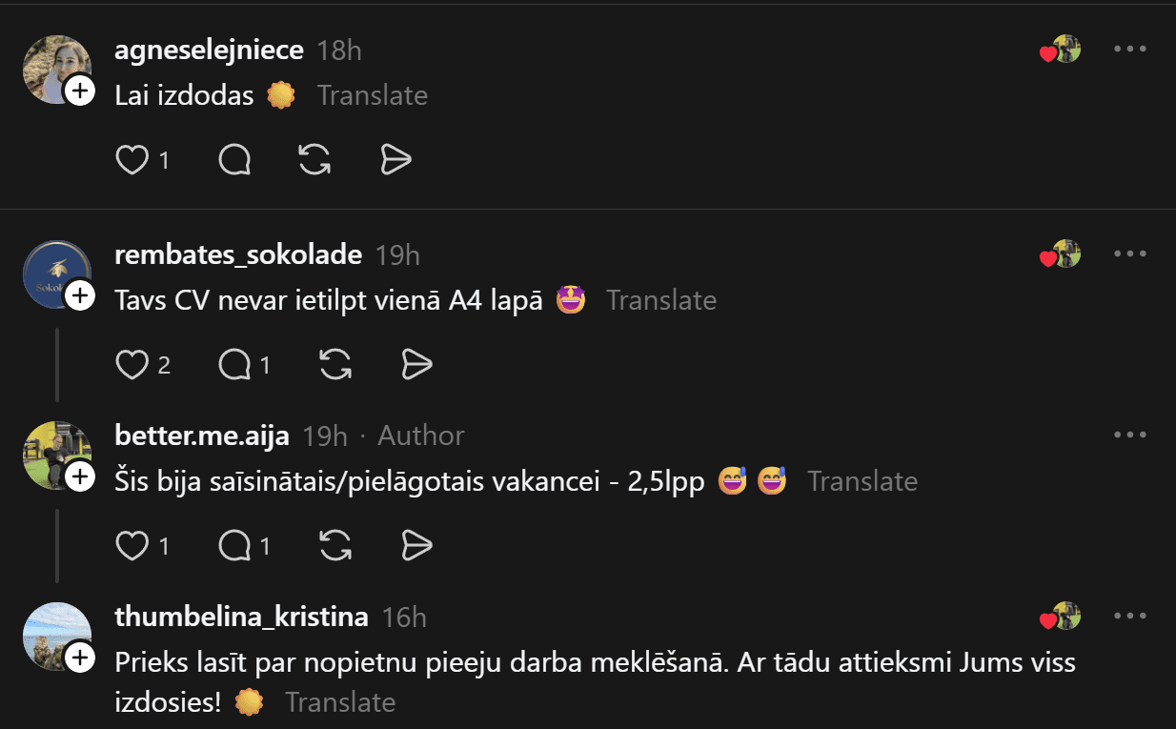Screen dimensions: 1176x729
Task: Send rembates_sokolade's comment via share icon
Action: point(416,364)
